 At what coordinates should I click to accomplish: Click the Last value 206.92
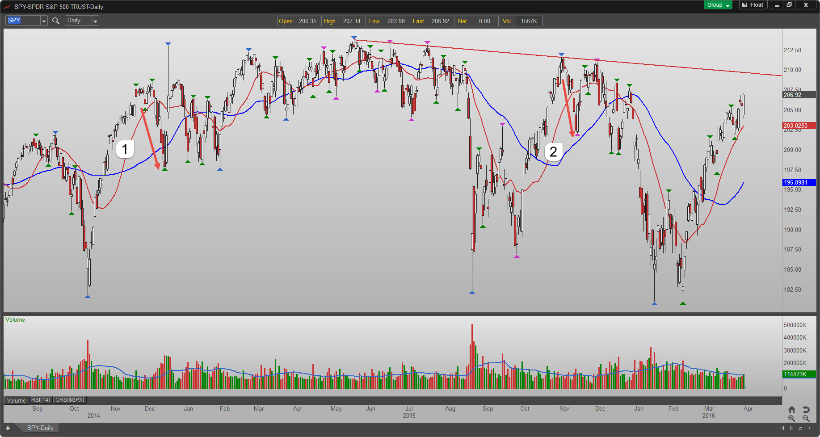pyautogui.click(x=440, y=21)
